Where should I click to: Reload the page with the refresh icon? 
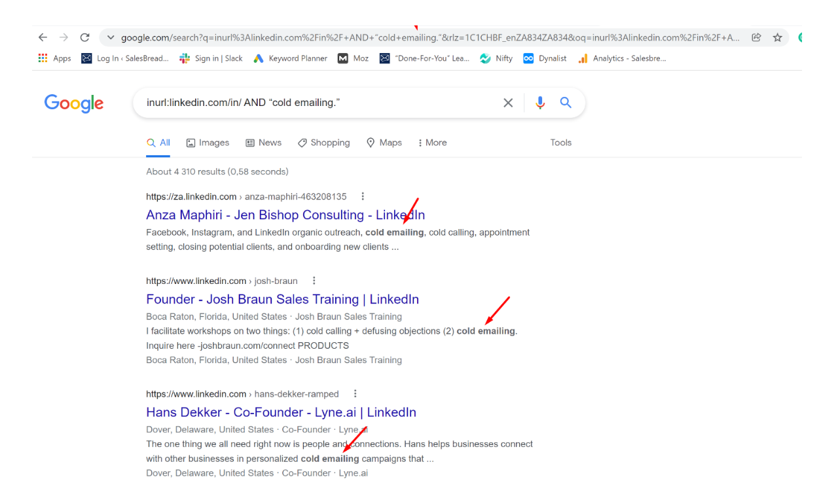pos(84,37)
